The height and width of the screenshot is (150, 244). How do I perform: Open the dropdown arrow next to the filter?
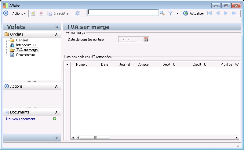click(x=177, y=13)
